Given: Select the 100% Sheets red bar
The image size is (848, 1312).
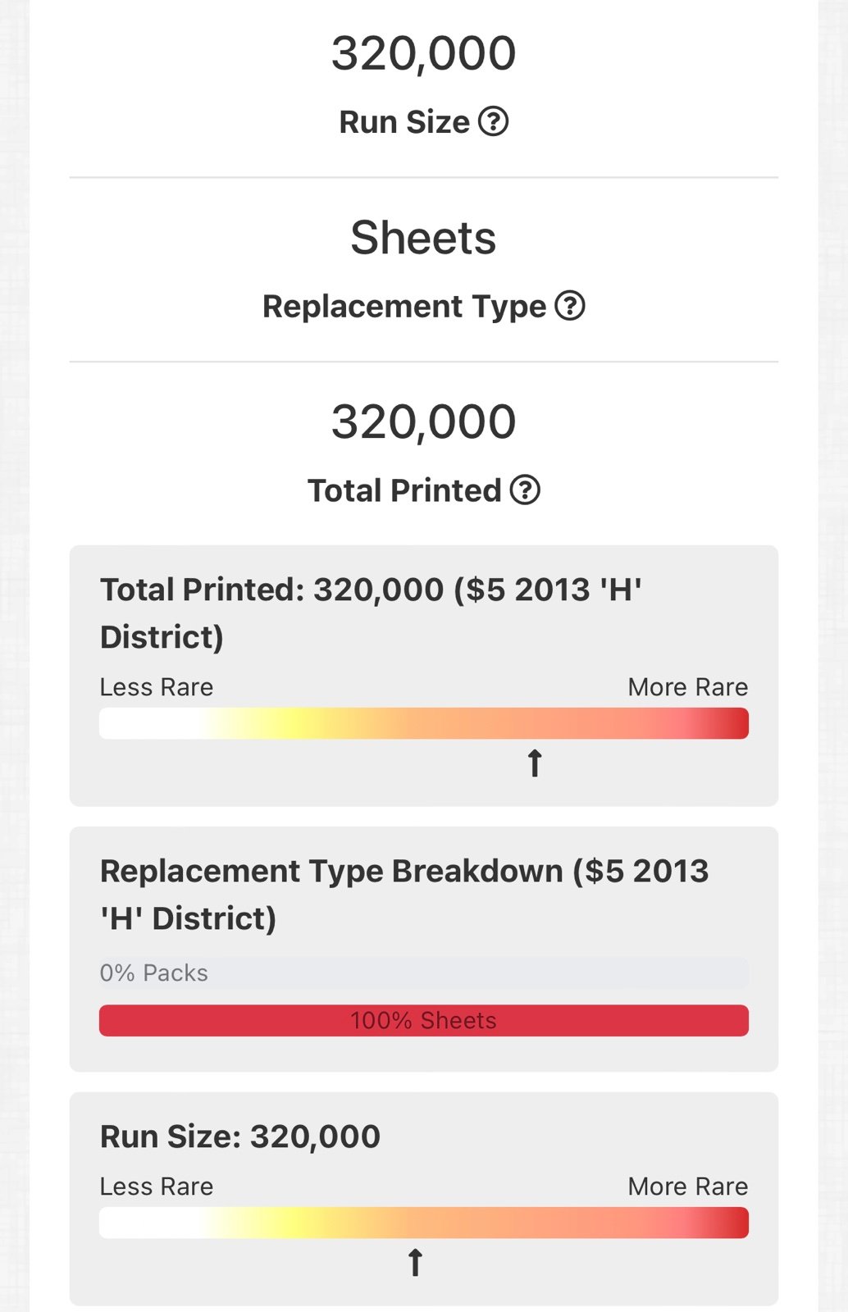Looking at the screenshot, I should pos(424,1020).
